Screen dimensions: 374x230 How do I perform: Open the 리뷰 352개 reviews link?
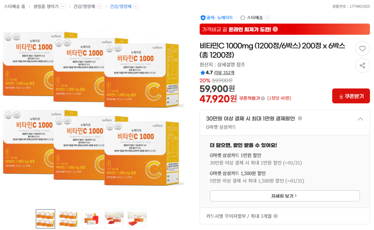(x=224, y=72)
